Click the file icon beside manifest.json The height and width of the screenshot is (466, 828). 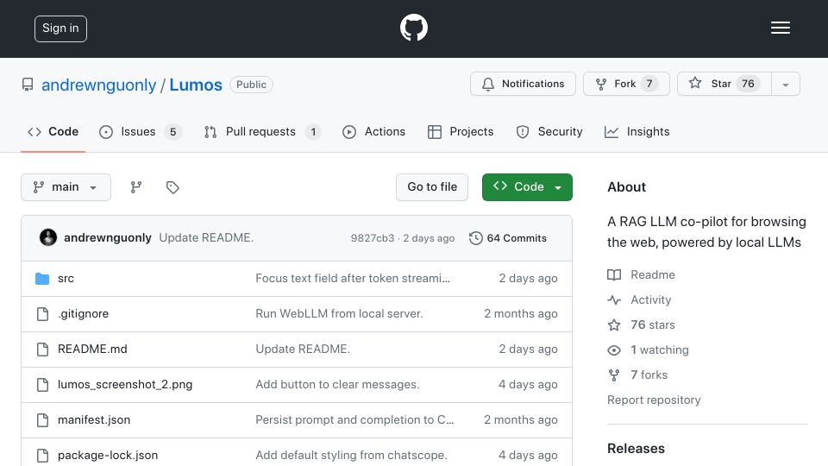[42, 420]
